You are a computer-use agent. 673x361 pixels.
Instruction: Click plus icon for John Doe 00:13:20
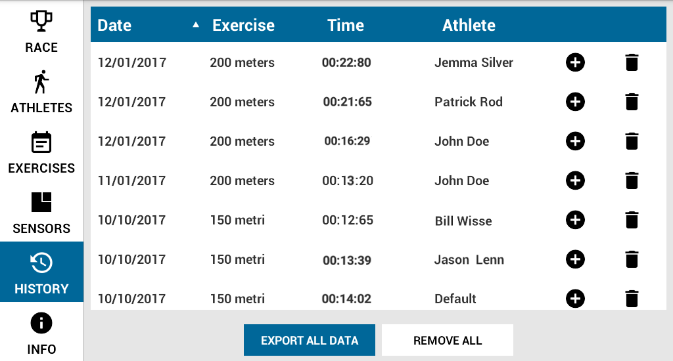575,180
